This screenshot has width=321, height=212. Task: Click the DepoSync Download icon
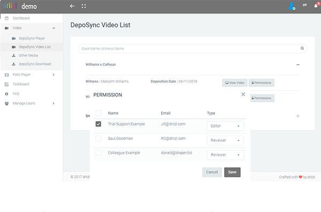click(x=14, y=64)
